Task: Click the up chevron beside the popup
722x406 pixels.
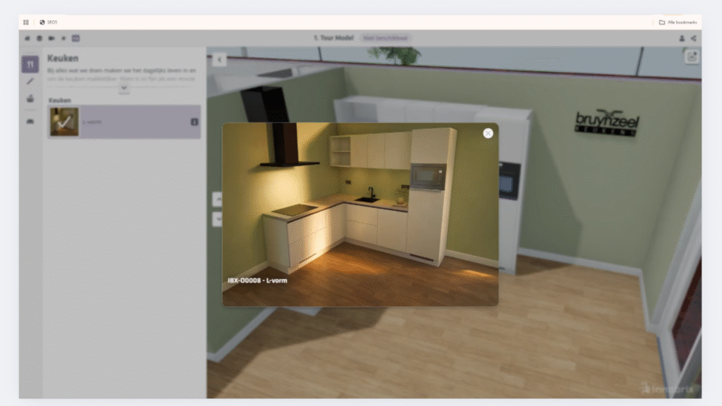Action: (217, 199)
